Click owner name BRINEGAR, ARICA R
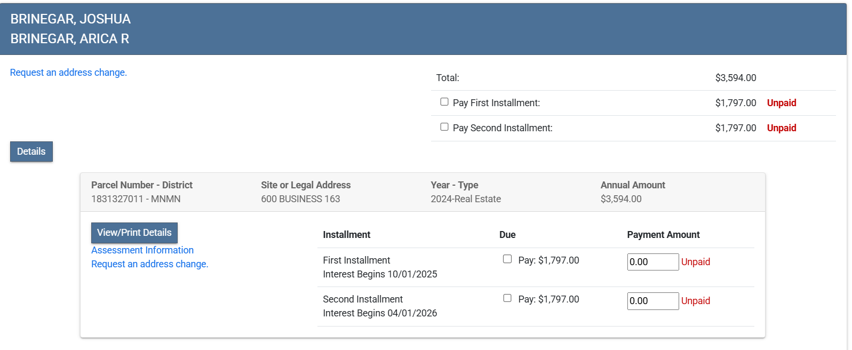 click(x=70, y=39)
